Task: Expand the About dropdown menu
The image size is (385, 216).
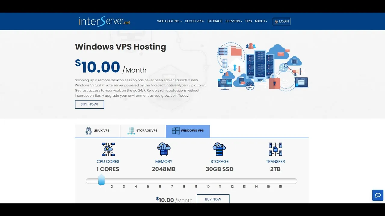Action: [x=261, y=21]
